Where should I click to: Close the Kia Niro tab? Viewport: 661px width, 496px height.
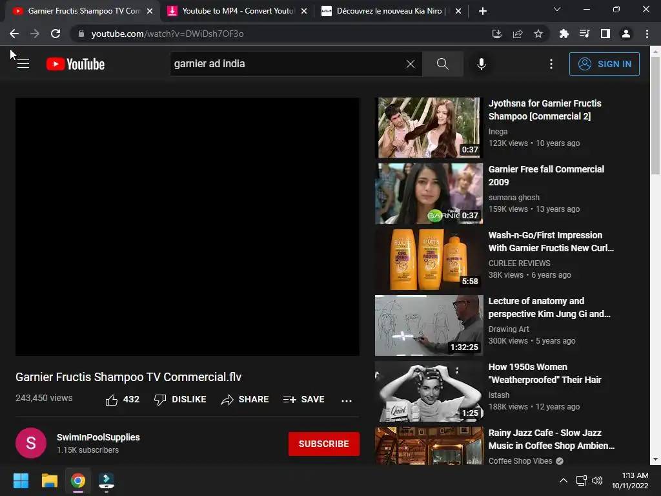459,11
